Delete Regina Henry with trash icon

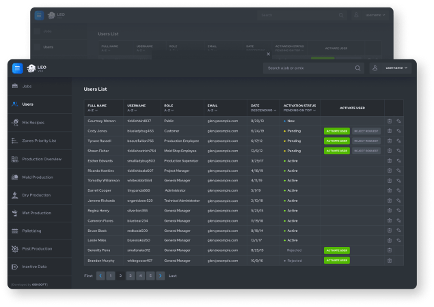[390, 211]
